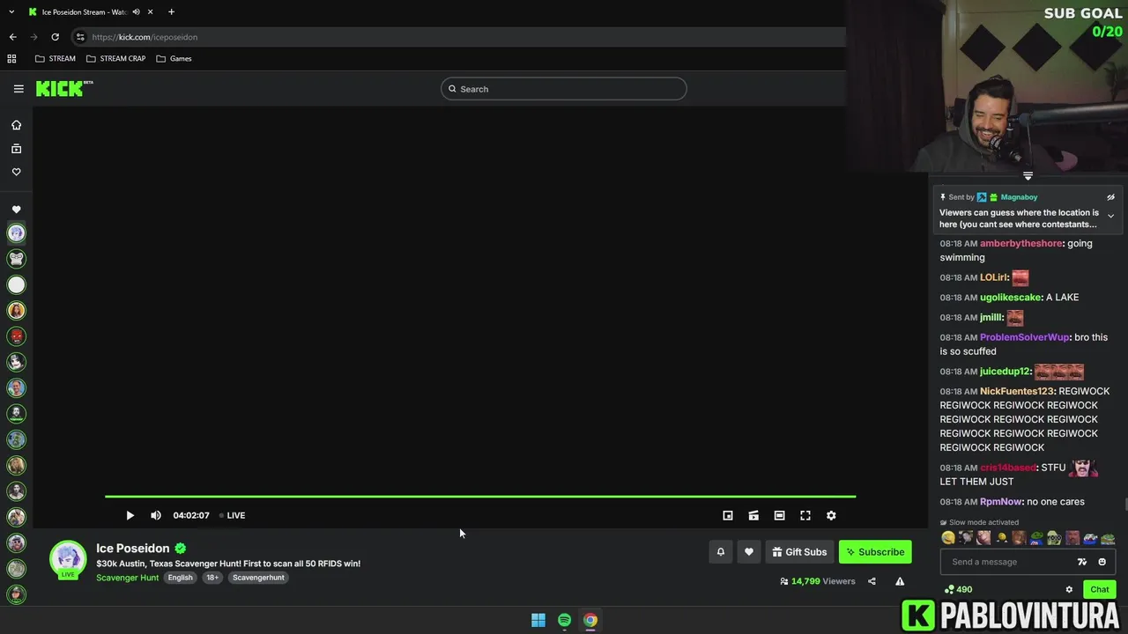Screen dimensions: 1128x634
Task: Open Spotify from the taskbar
Action: coord(565,620)
